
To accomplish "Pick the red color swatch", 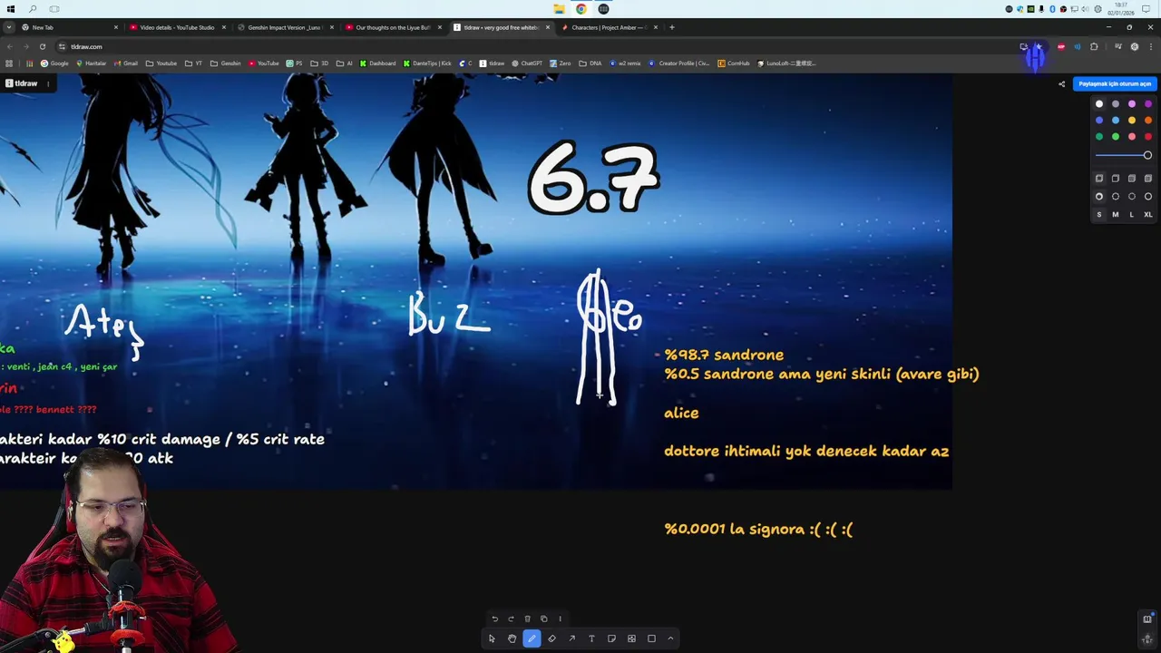I will (x=1148, y=137).
